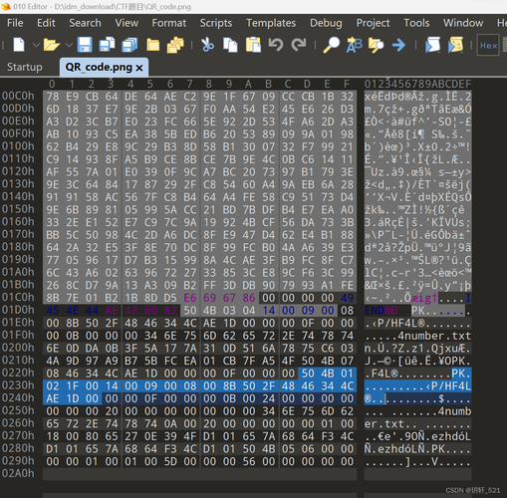The image size is (507, 498).
Task: Close the QR_code.png tab
Action: click(139, 68)
